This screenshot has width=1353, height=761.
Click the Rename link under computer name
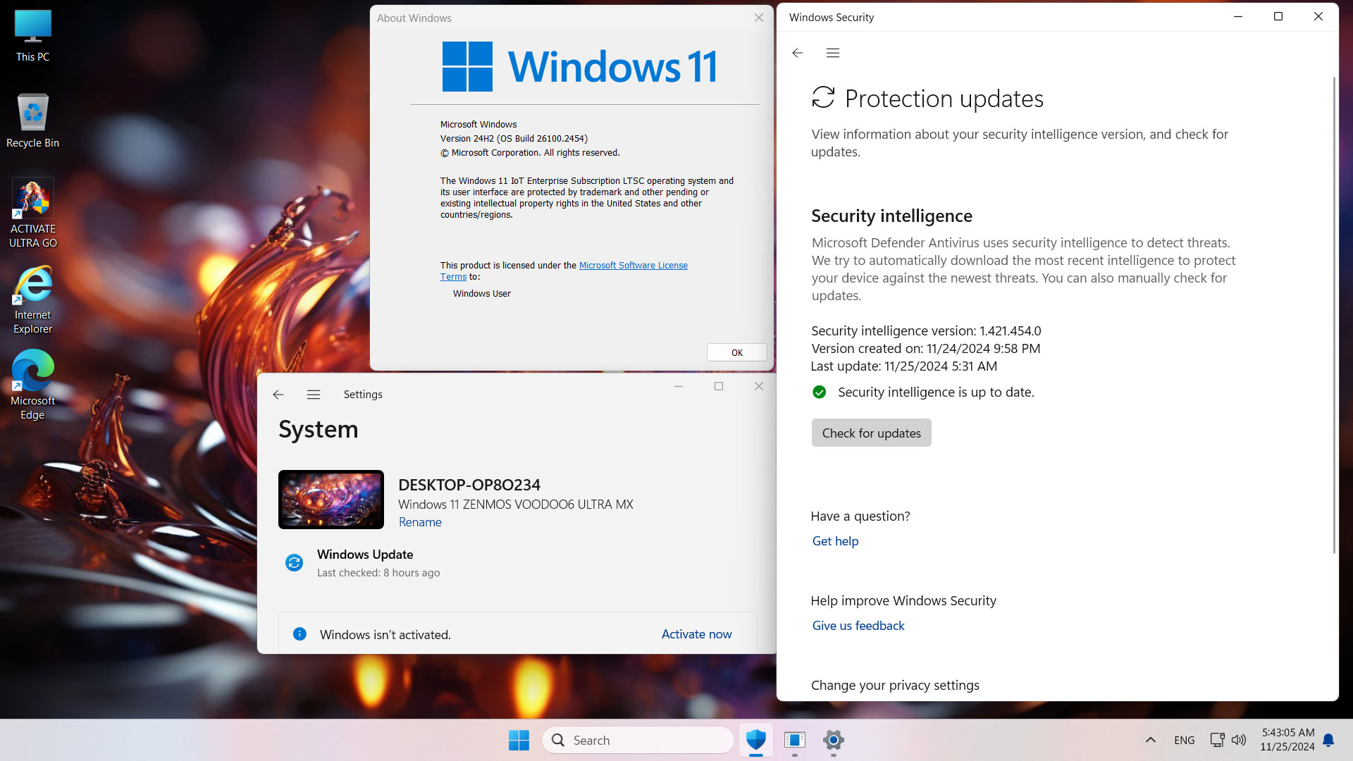[419, 521]
